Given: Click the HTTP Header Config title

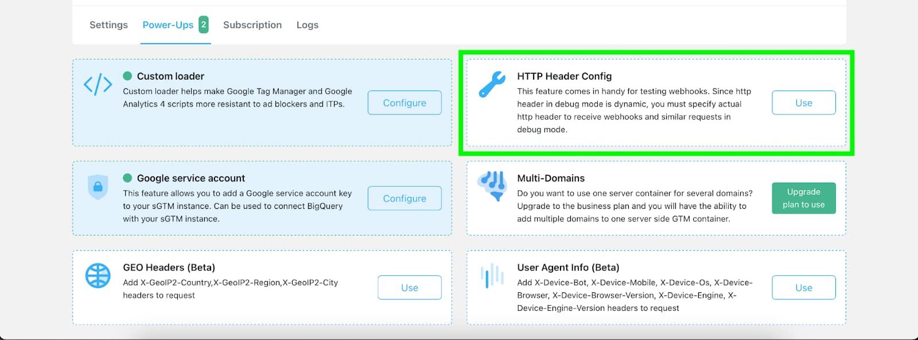Looking at the screenshot, I should pyautogui.click(x=565, y=76).
